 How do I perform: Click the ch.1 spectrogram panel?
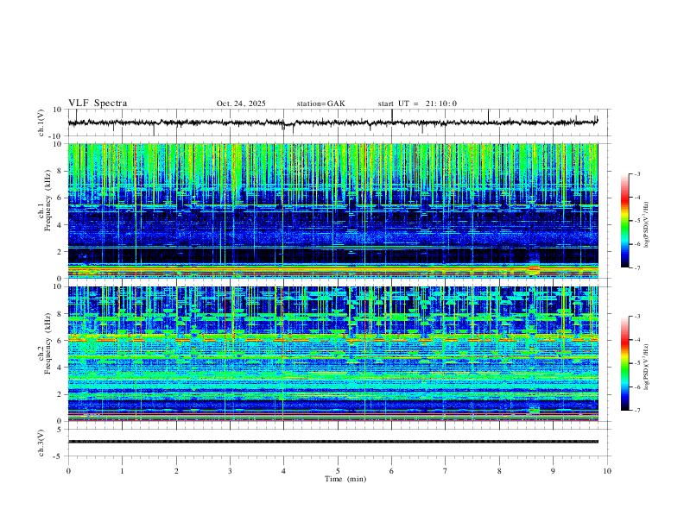pos(333,211)
